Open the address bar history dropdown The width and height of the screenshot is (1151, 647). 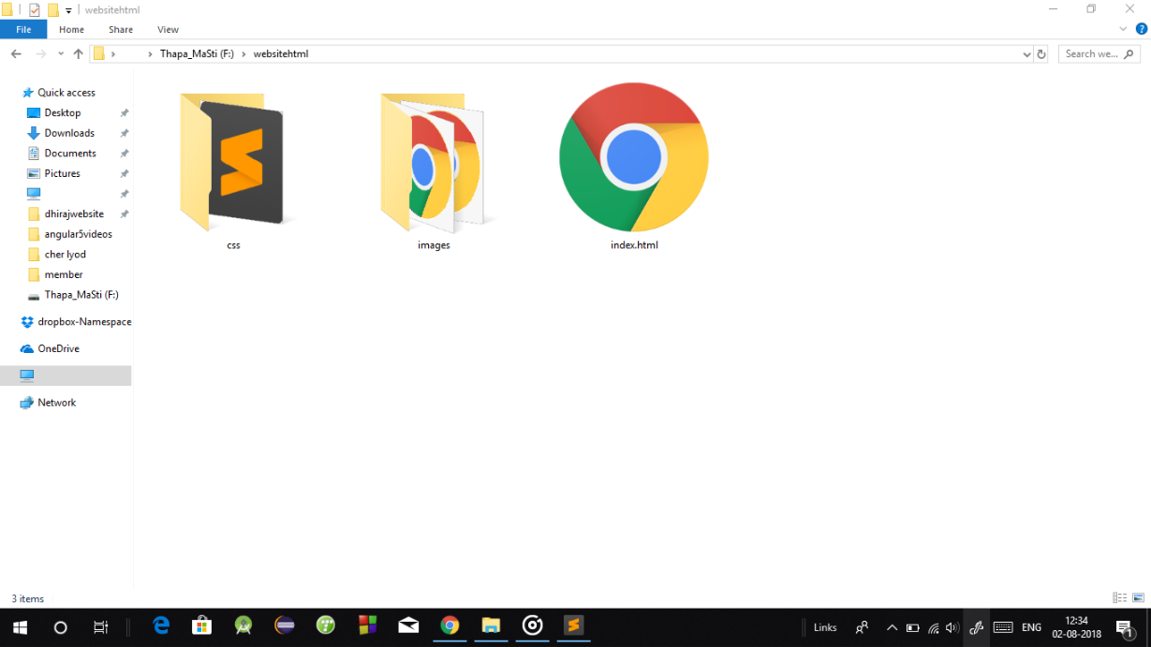click(1026, 54)
